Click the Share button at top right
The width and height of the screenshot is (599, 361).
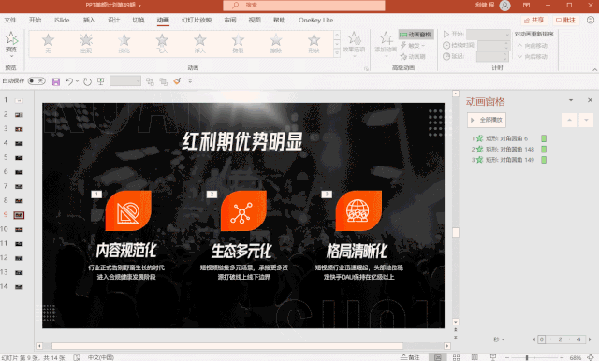pyautogui.click(x=534, y=20)
